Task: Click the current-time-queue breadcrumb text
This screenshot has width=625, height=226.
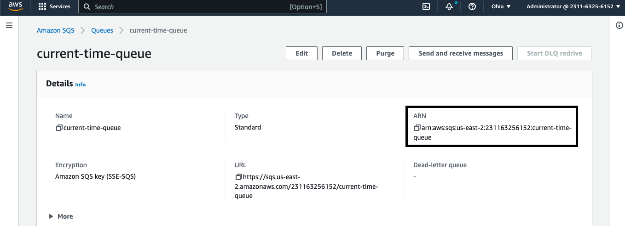Action: point(158,30)
